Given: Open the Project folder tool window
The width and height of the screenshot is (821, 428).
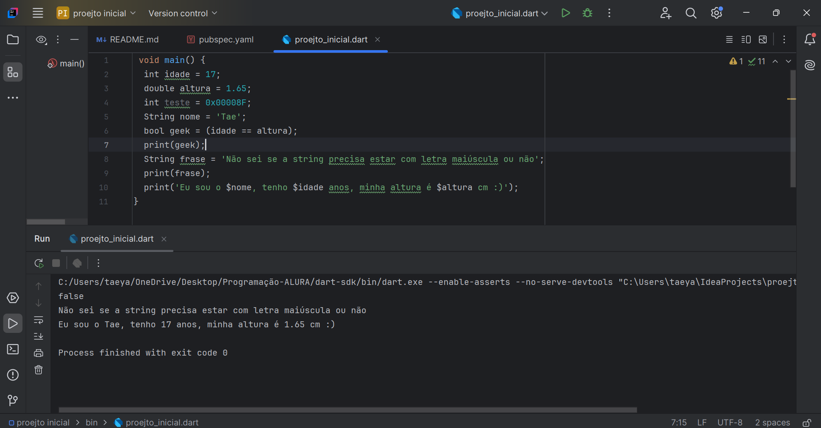Looking at the screenshot, I should coord(13,39).
